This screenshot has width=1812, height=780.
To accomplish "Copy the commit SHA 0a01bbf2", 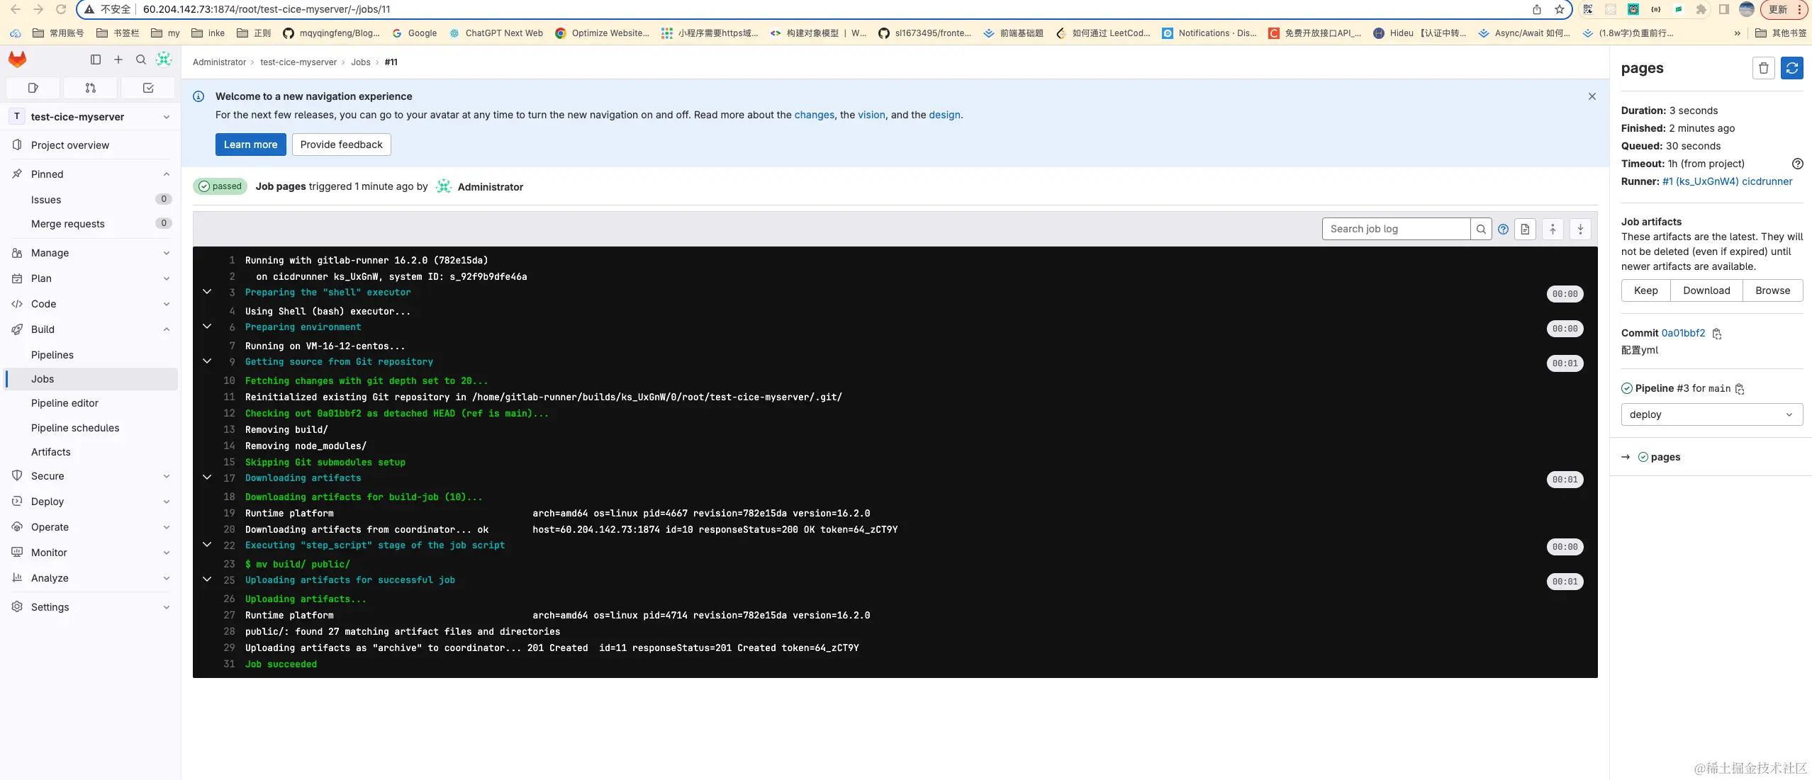I will pyautogui.click(x=1717, y=334).
